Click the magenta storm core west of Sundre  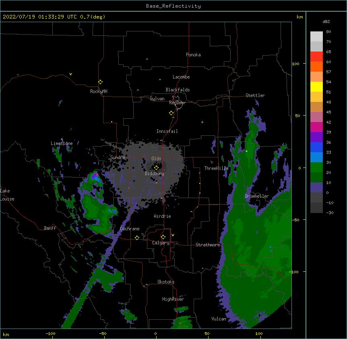[x=95, y=176]
